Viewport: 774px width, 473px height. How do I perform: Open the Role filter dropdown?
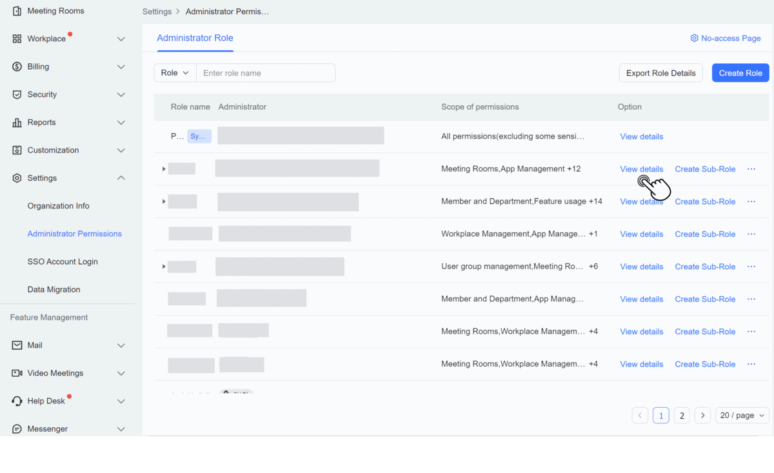pyautogui.click(x=174, y=72)
